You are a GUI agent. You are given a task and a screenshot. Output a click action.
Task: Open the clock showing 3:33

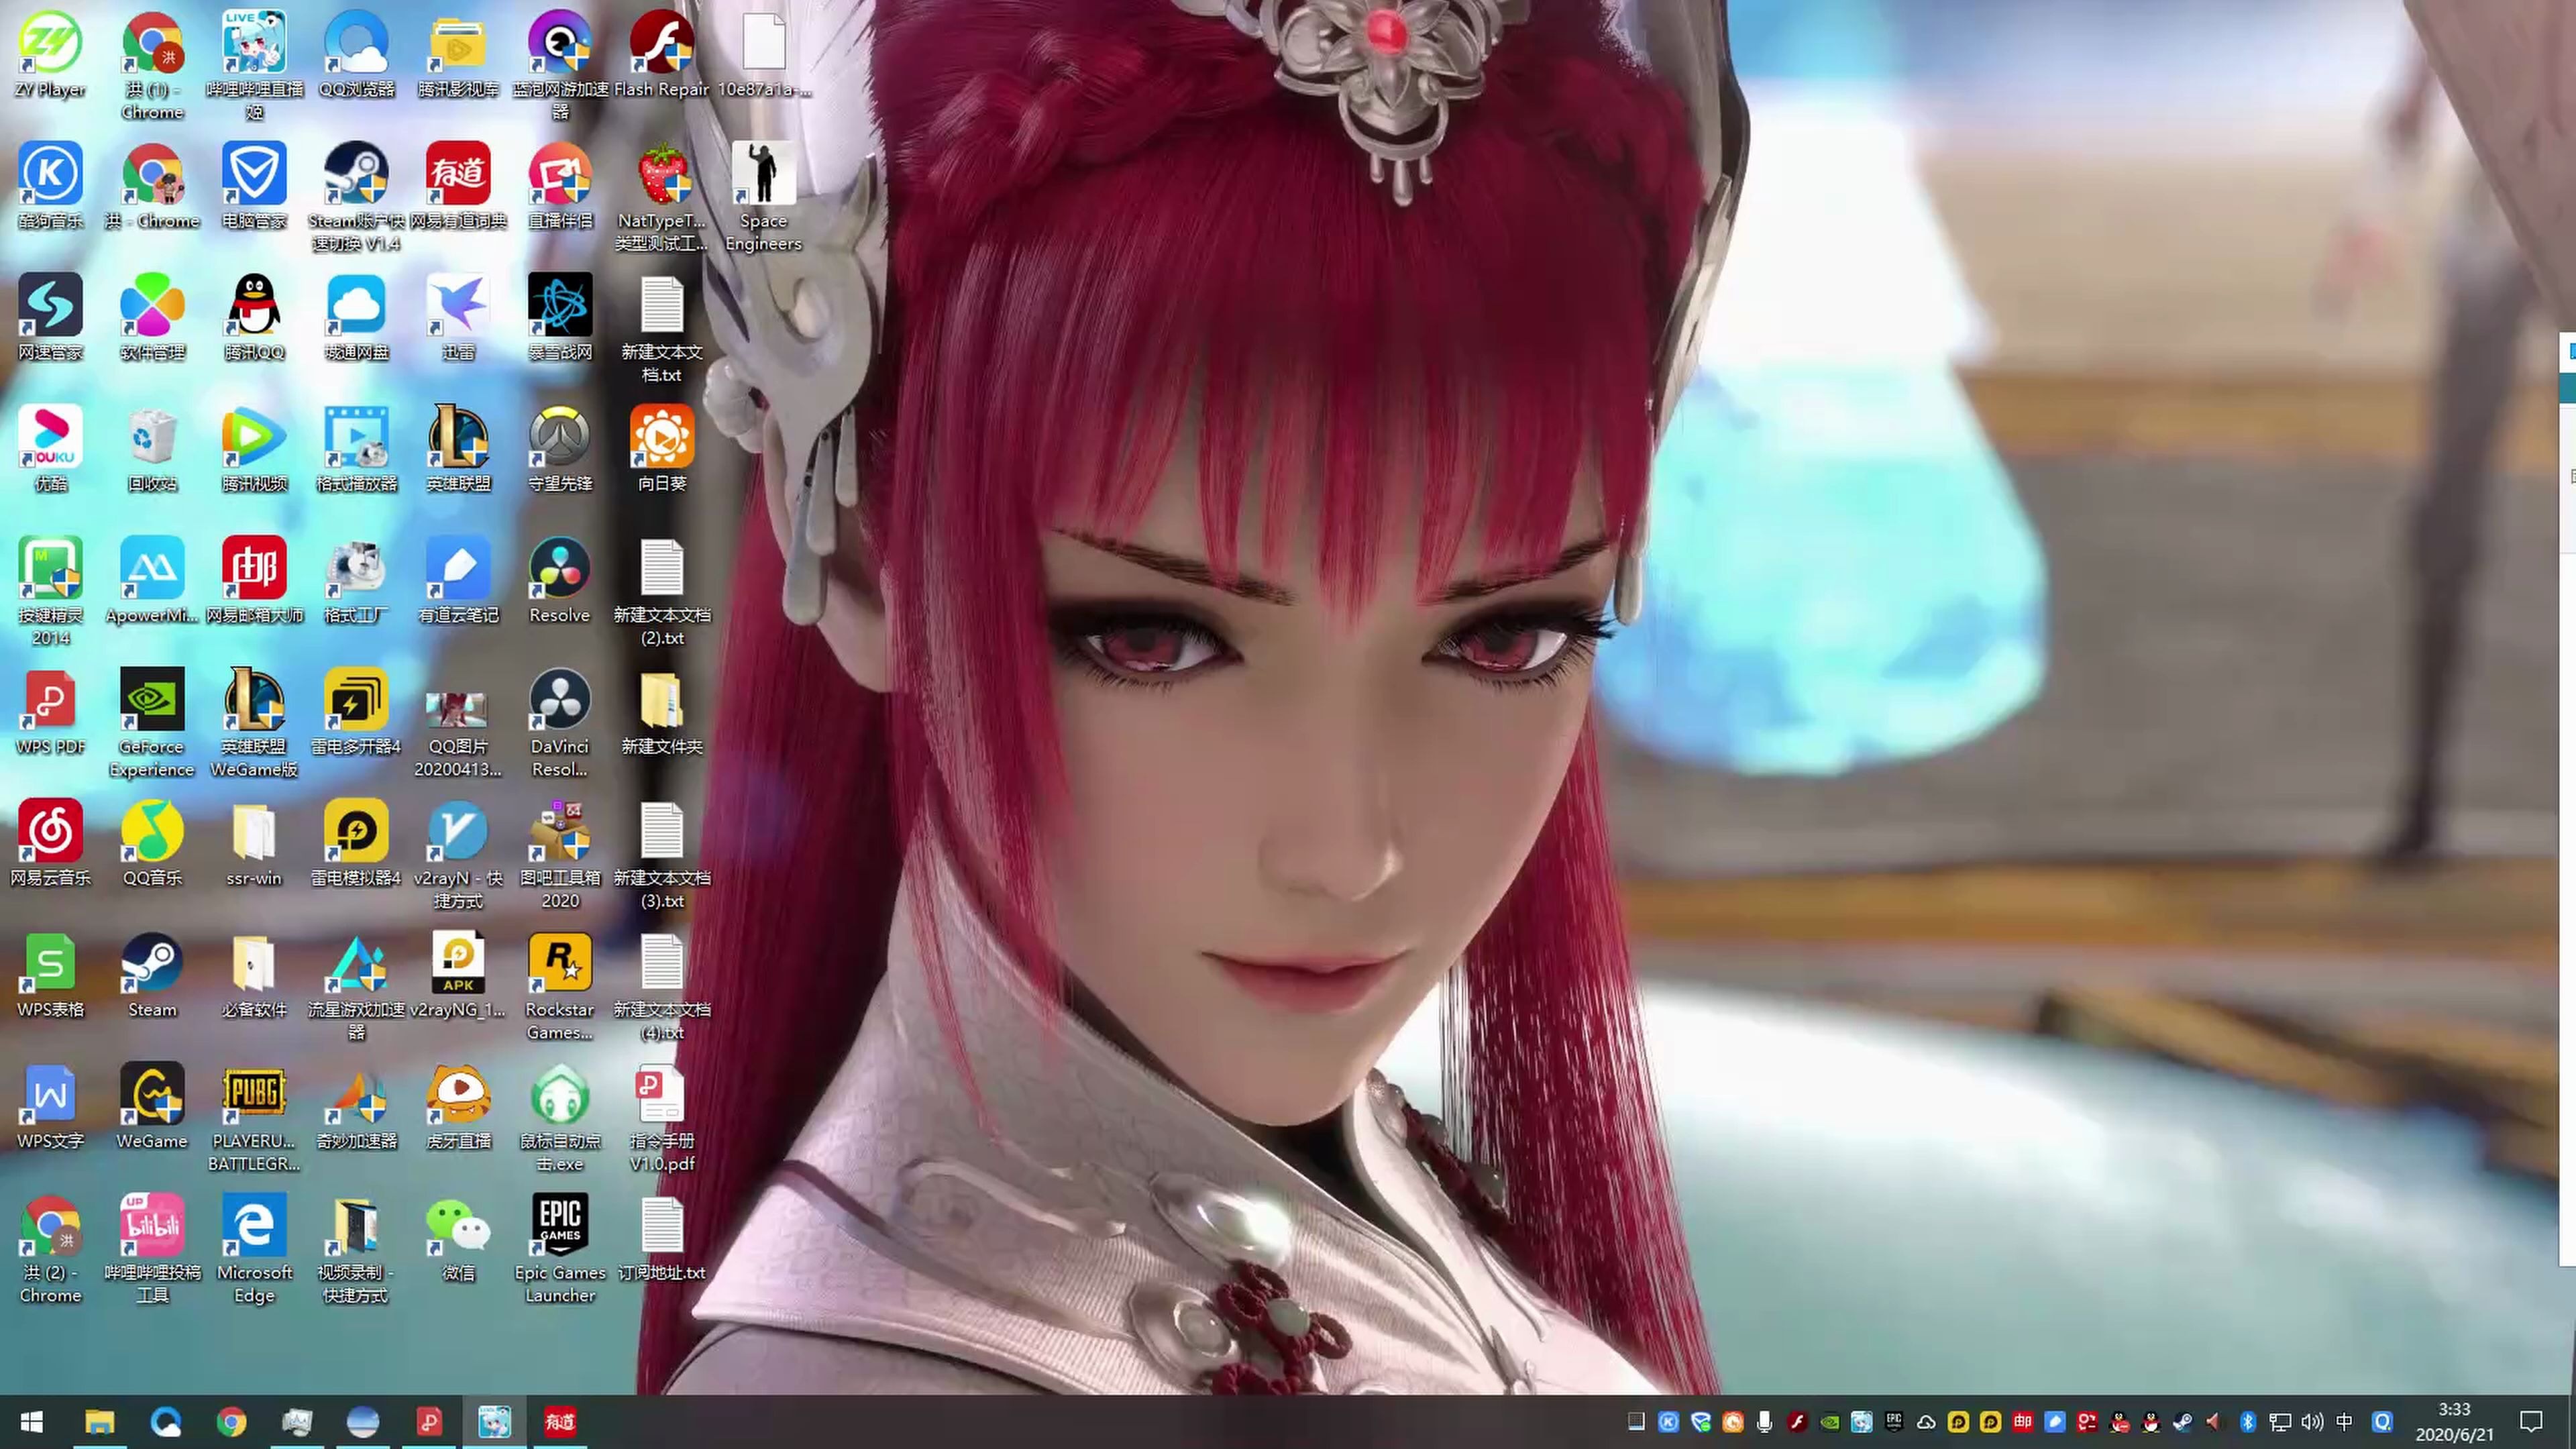click(x=2454, y=1422)
